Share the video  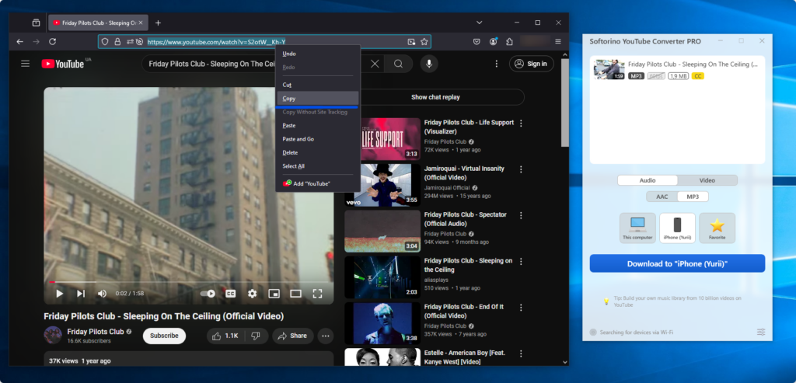(293, 336)
